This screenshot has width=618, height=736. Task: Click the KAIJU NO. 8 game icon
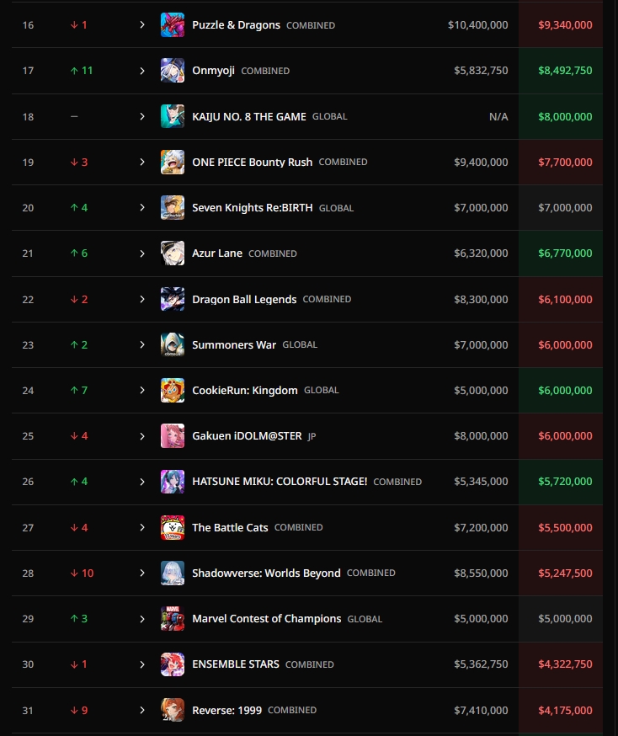tap(173, 116)
